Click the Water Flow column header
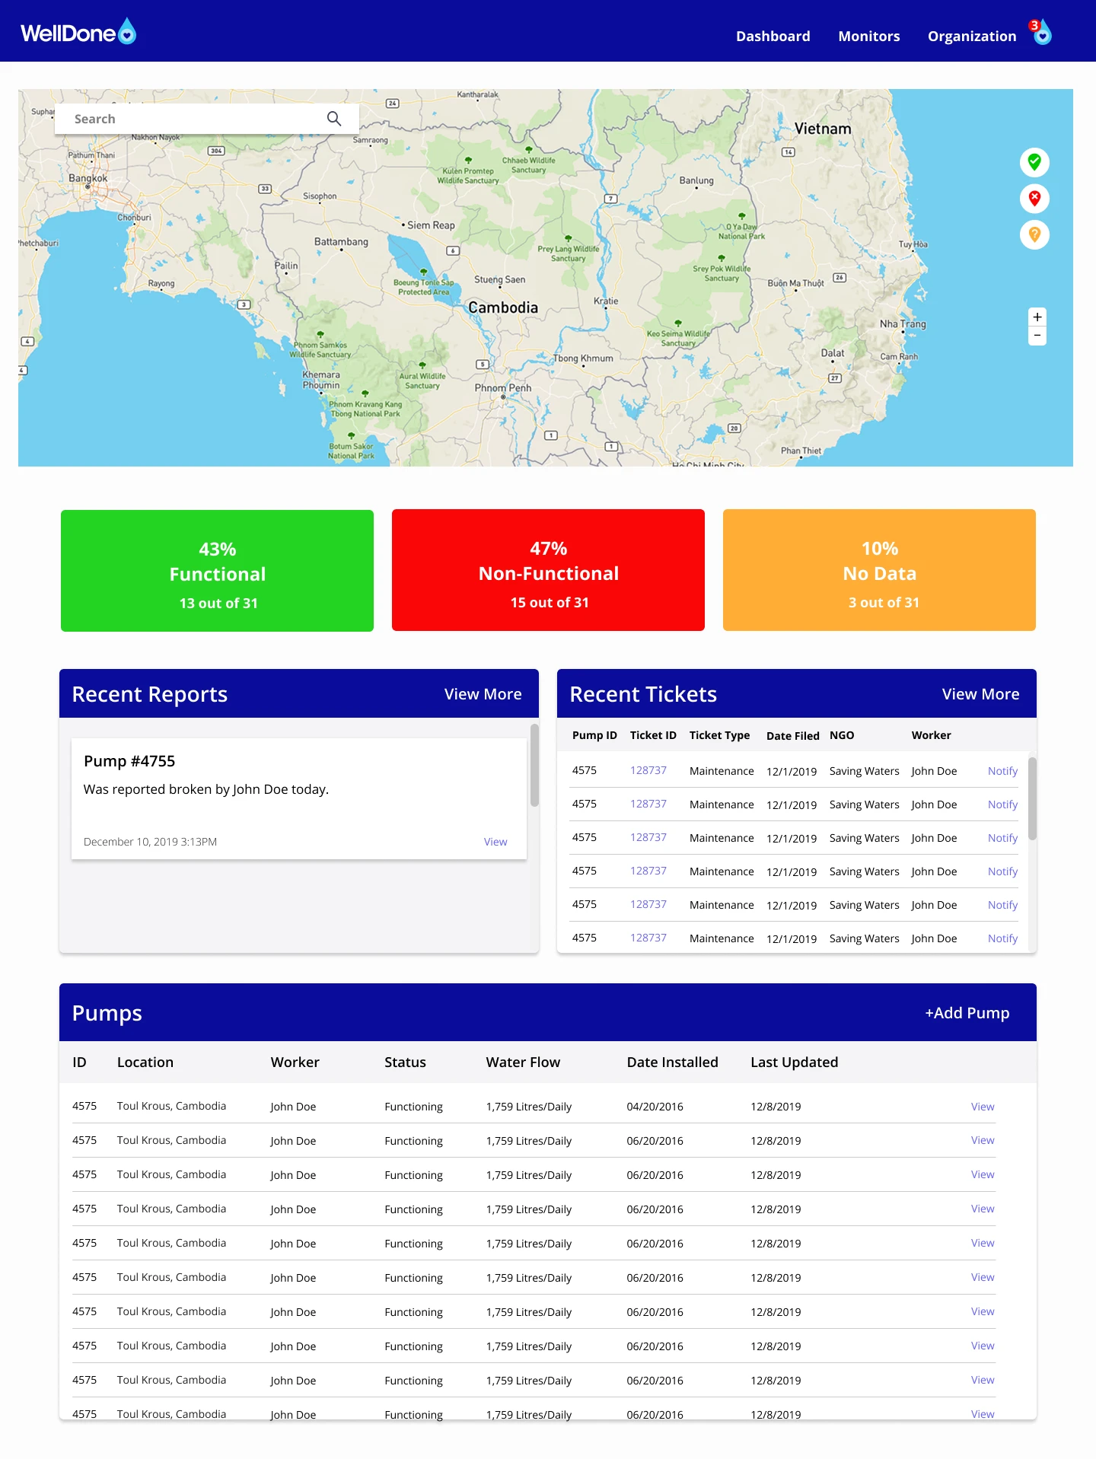 tap(523, 1062)
